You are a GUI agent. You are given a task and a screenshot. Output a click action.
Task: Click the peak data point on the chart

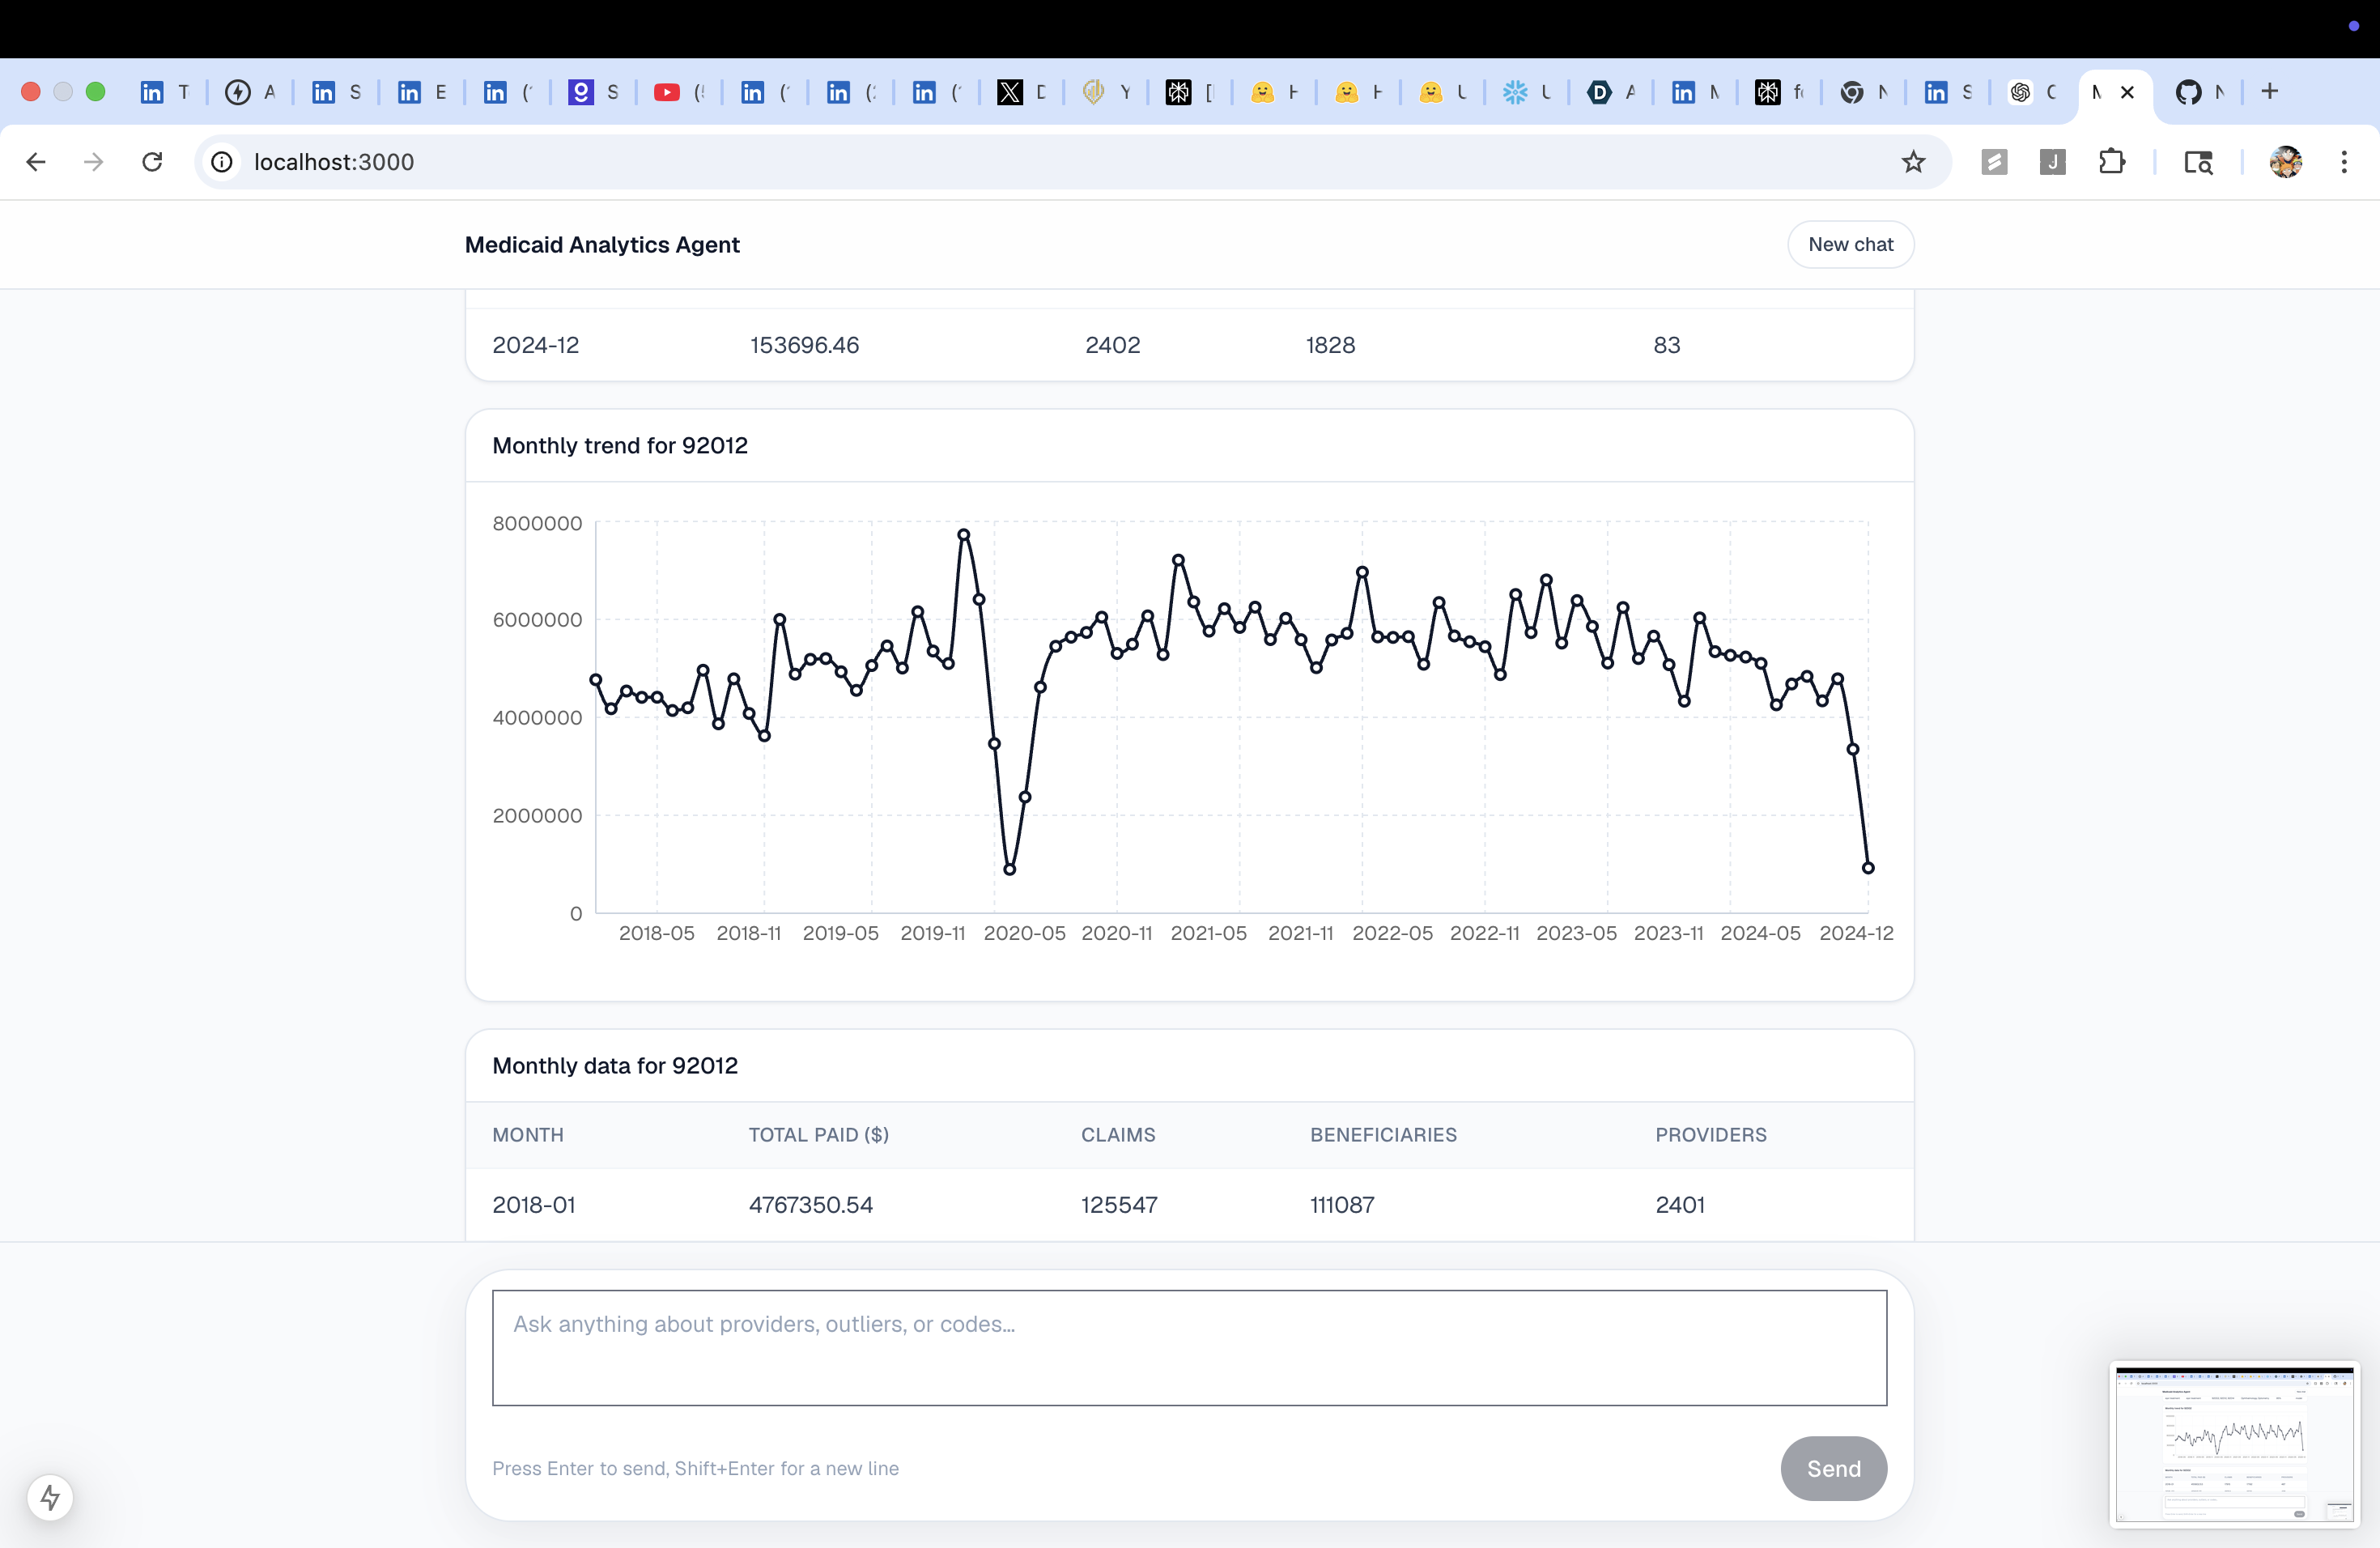964,535
